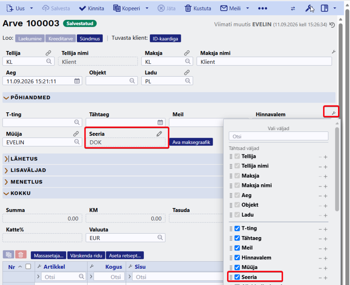Uncheck the Seeria field checkbox
Viewport: 350px width, 285px height.
point(237,277)
